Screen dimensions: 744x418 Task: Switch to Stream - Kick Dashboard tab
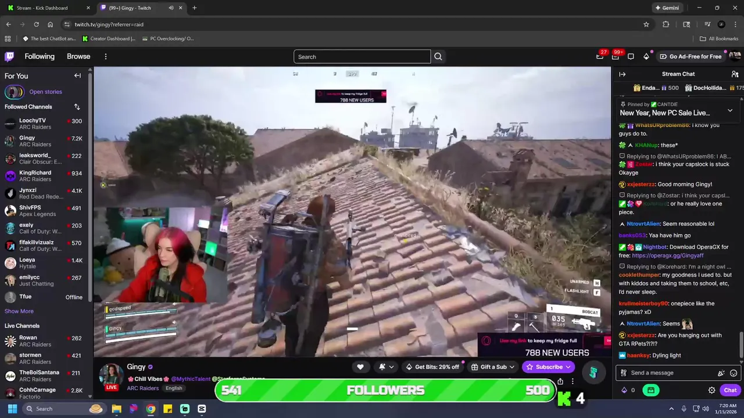tap(49, 8)
